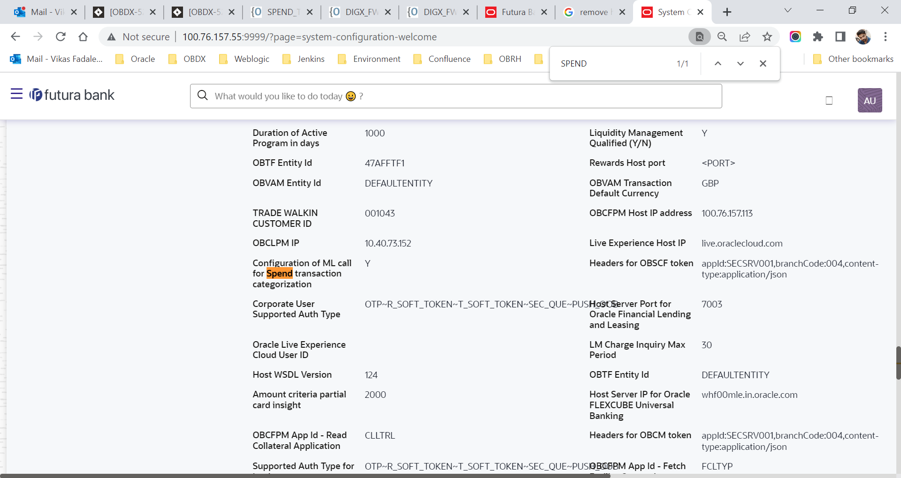Switch to the first [OBDX-5 tab
This screenshot has height=478, width=901.
124,12
